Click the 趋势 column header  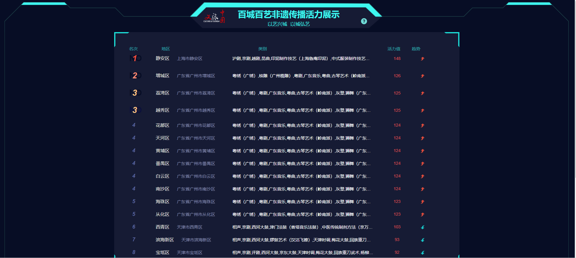(x=416, y=49)
